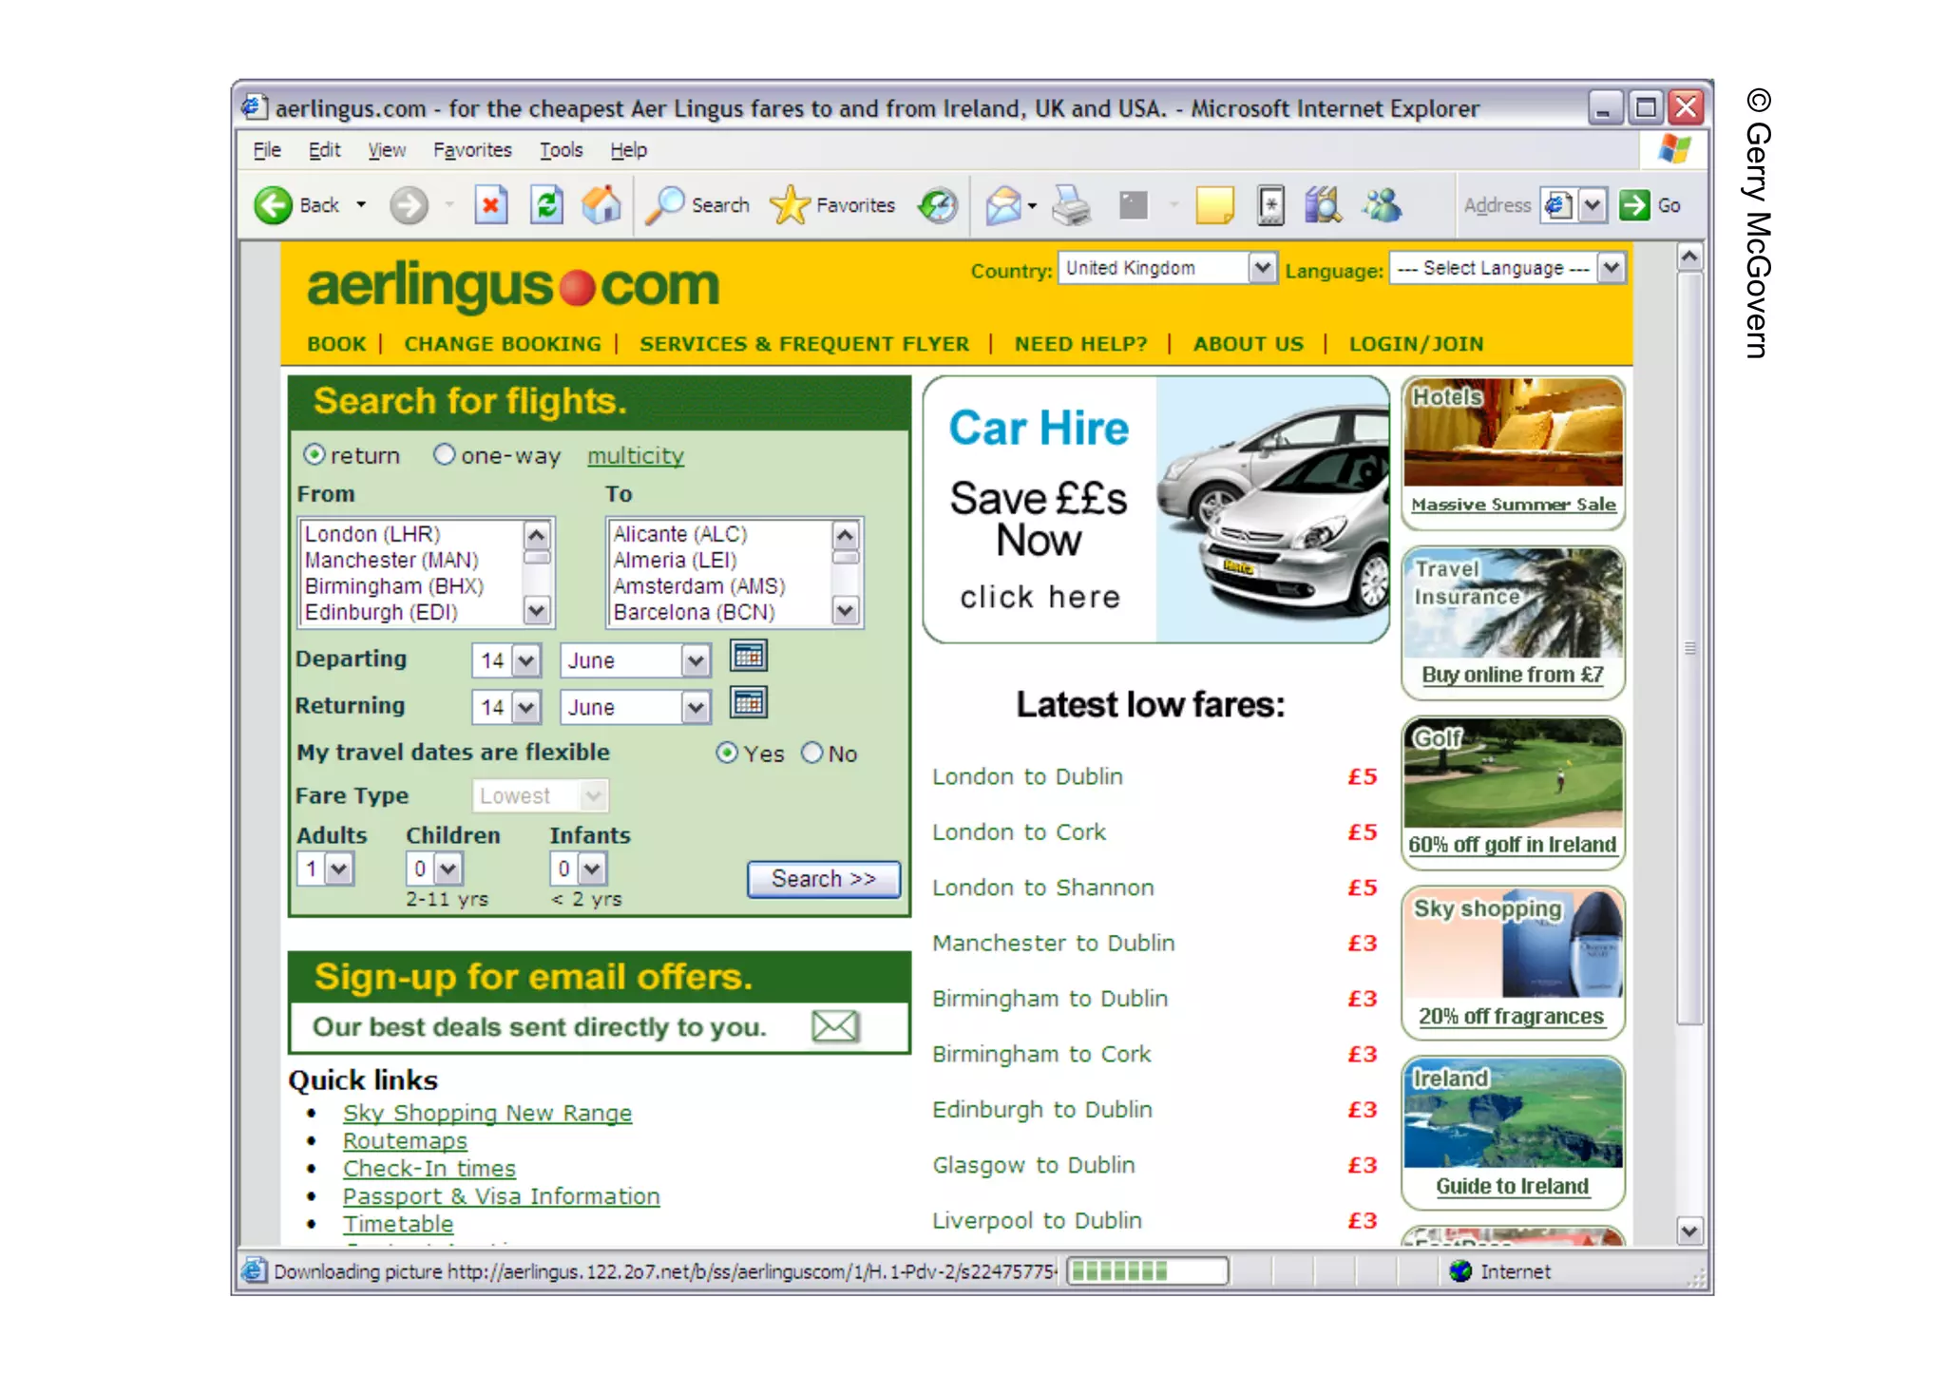
Task: Select the return trip radio button
Action: (314, 455)
